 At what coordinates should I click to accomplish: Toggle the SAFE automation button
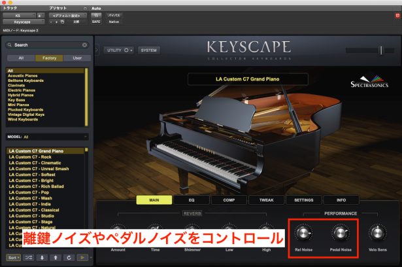point(96,22)
